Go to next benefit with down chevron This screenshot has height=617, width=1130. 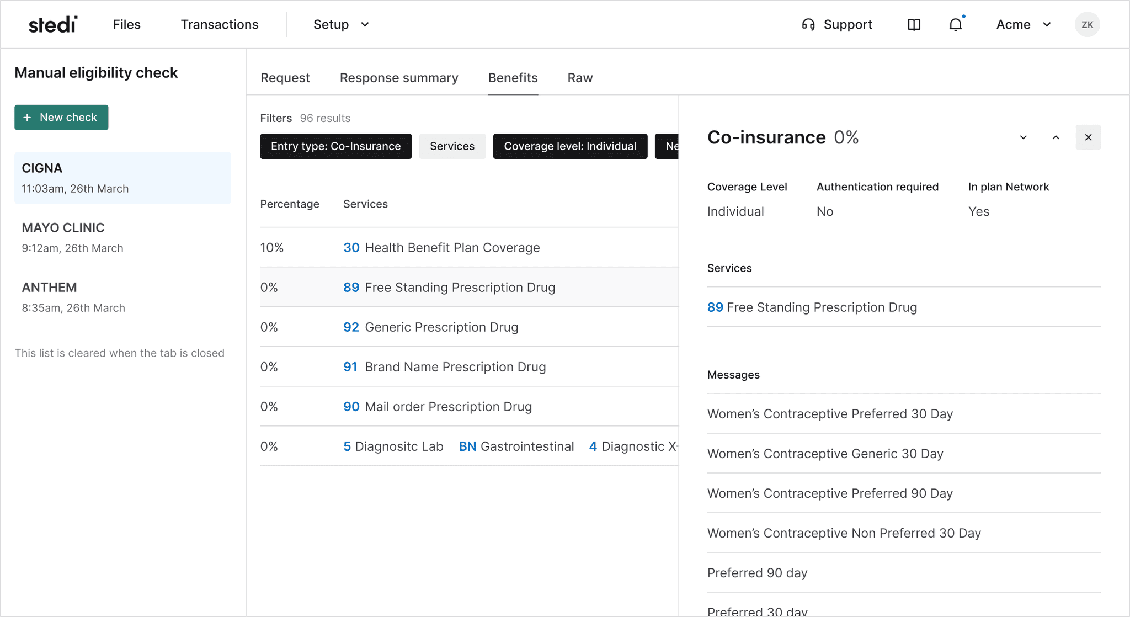[x=1023, y=137]
